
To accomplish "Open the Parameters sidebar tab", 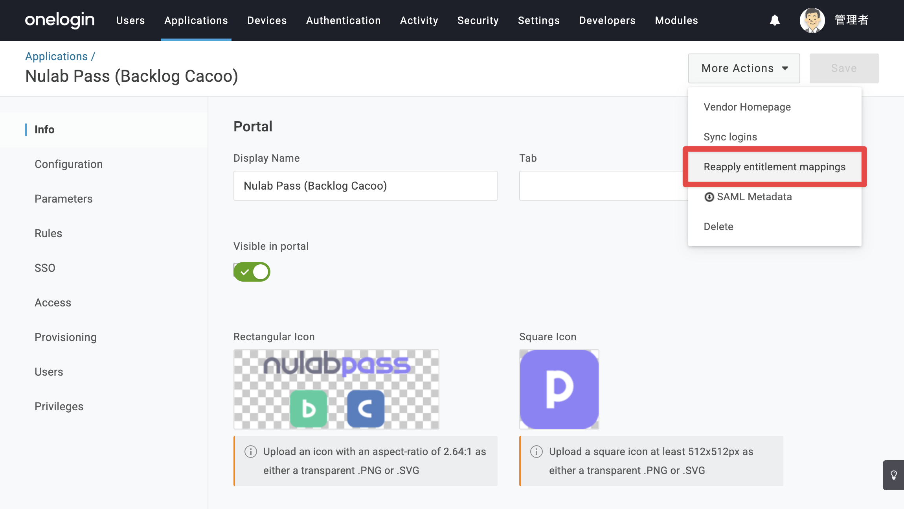I will tap(104, 199).
